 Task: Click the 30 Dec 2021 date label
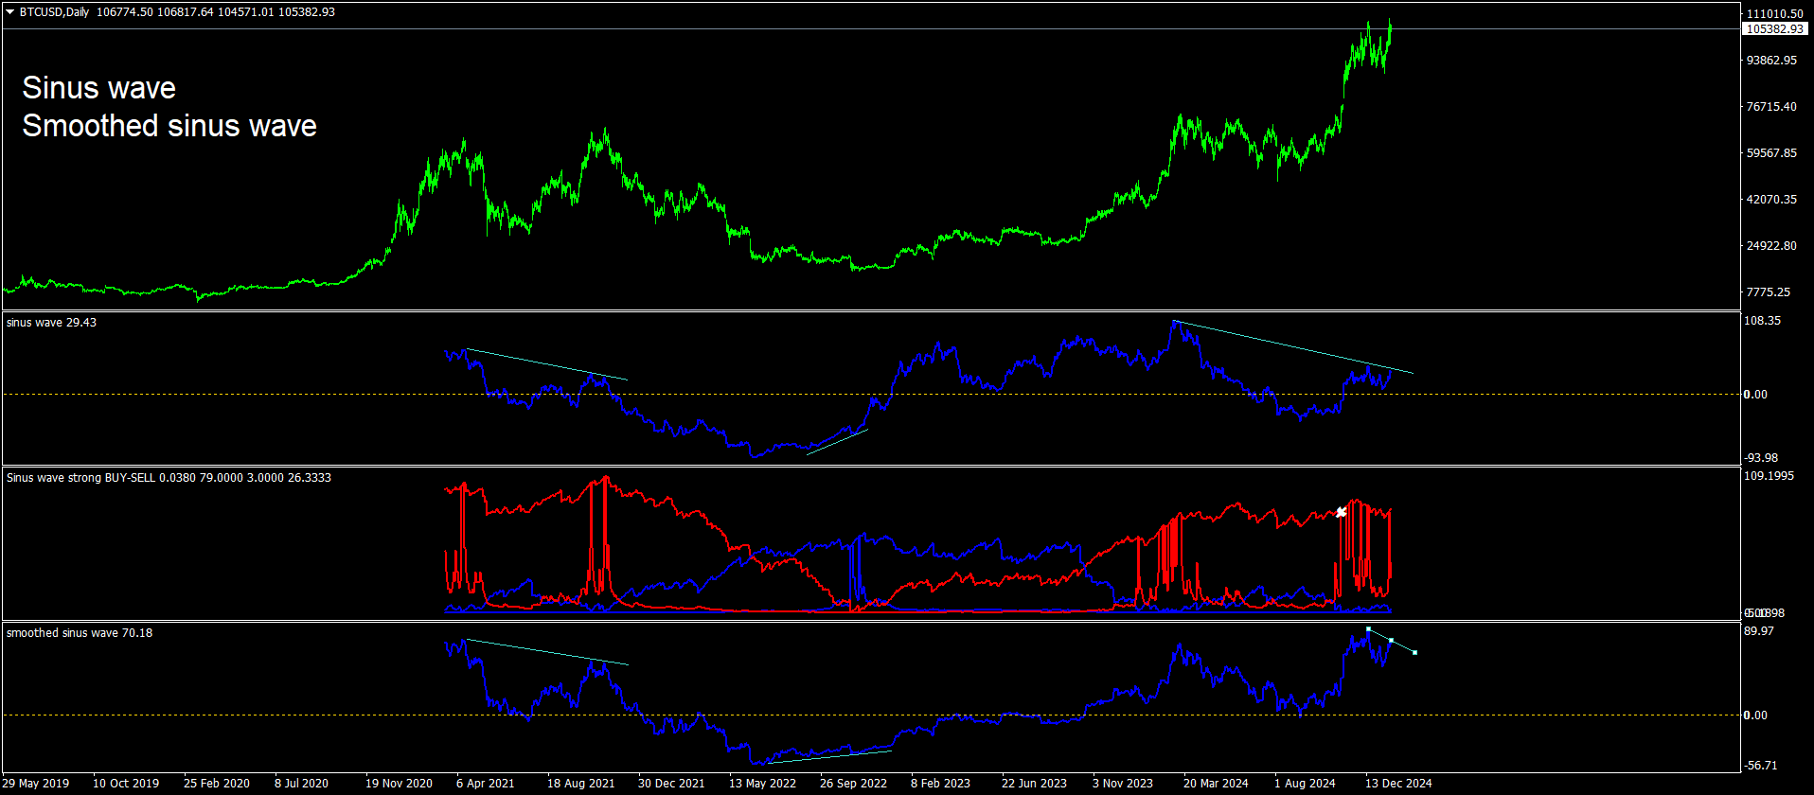[x=671, y=784]
